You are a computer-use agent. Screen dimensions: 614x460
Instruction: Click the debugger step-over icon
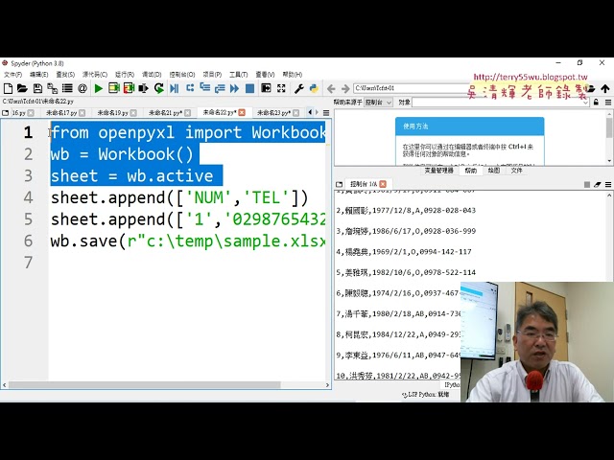pyautogui.click(x=190, y=88)
